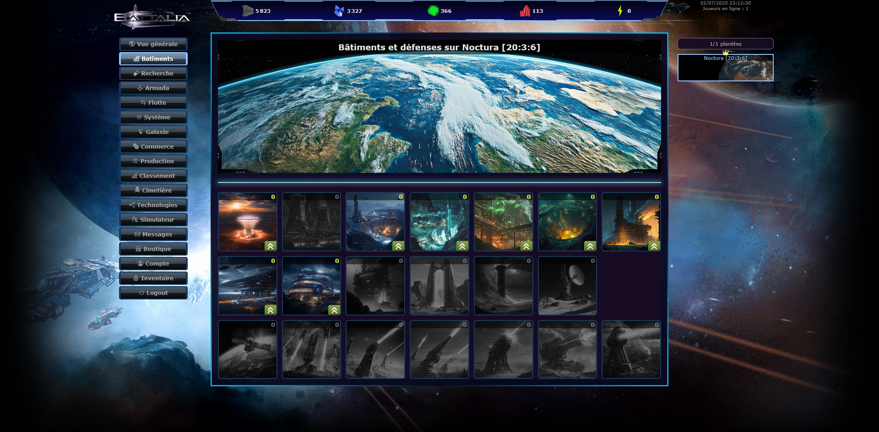Click the red resource amount 113
879x432 pixels.
(x=537, y=11)
